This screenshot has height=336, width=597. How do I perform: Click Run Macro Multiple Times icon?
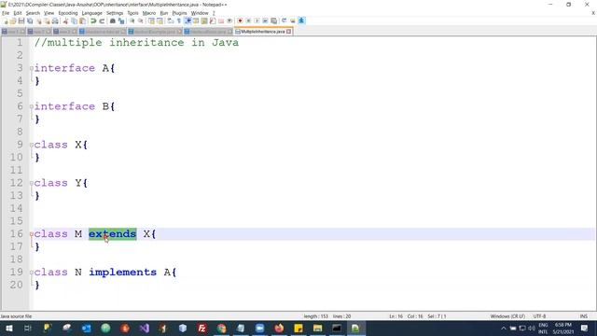coord(265,21)
